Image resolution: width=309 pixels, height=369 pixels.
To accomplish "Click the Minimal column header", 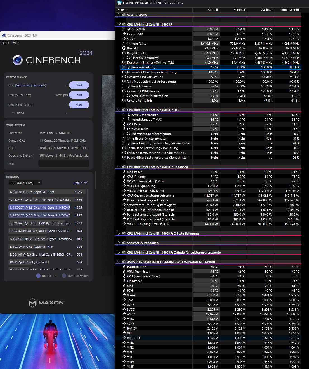I will click(x=233, y=10).
